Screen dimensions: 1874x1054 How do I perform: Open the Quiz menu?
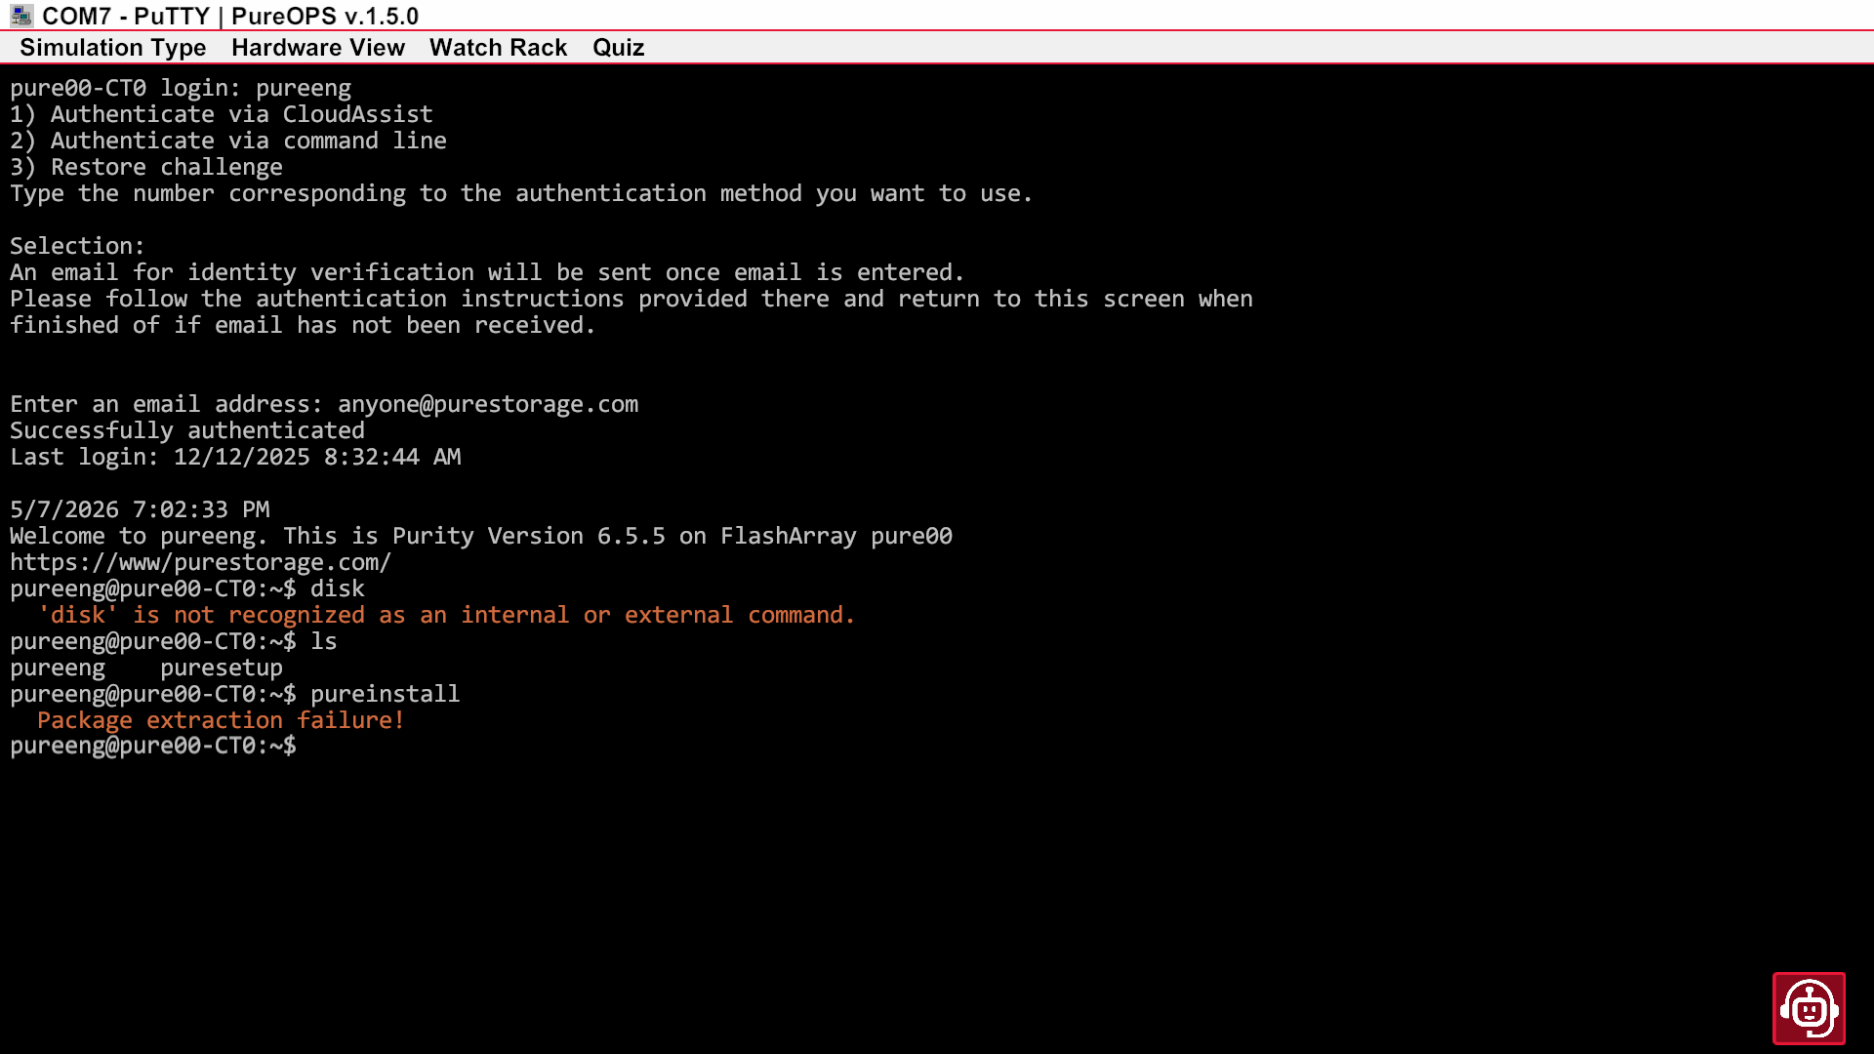(618, 48)
